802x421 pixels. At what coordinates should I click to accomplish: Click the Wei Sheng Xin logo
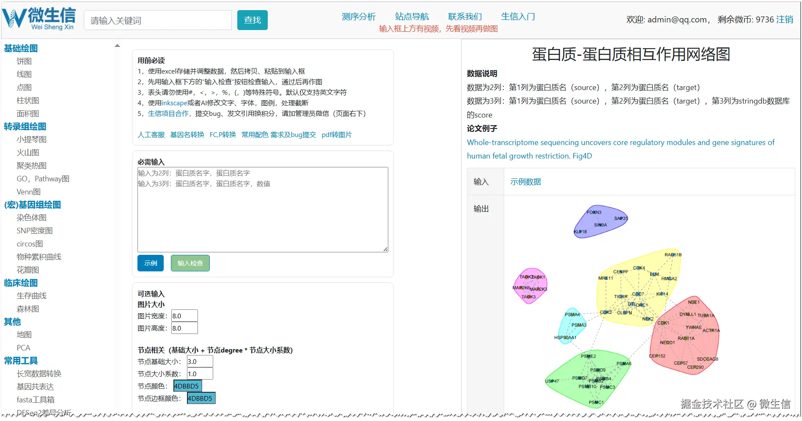point(39,19)
